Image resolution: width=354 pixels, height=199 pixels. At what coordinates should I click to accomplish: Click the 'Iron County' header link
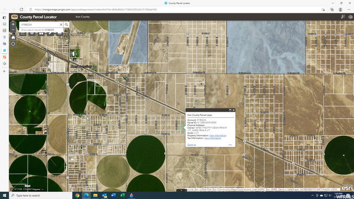pos(82,17)
